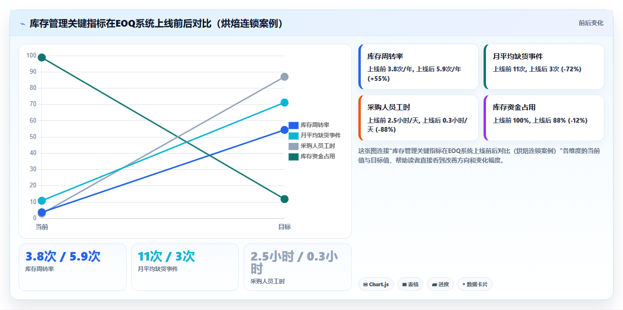
Task: Open the 采购人员工时 detail card
Action: 418,118
